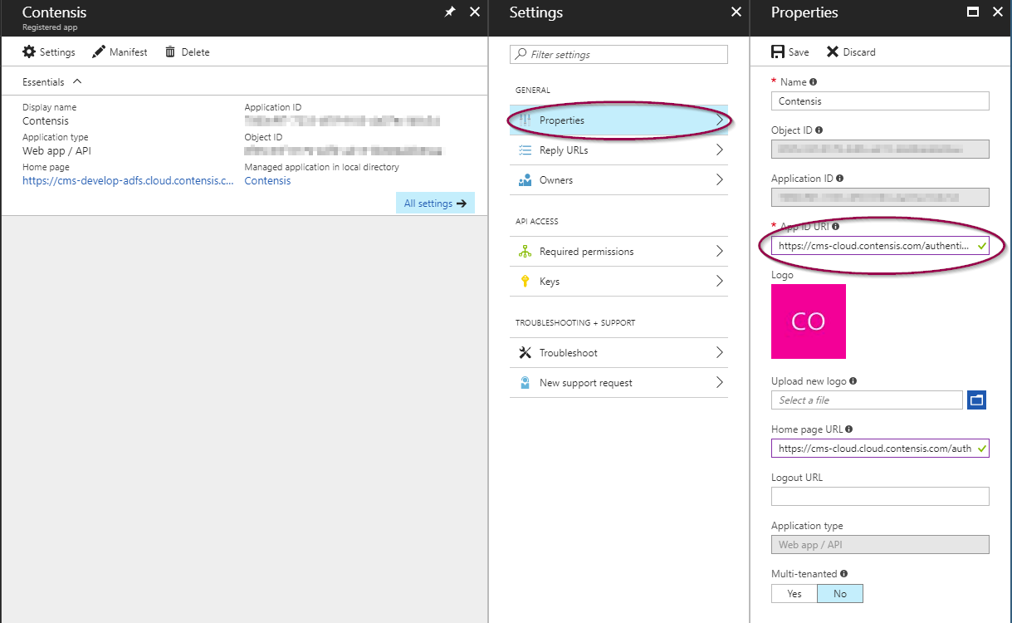Open the Troubleshoot item
This screenshot has height=623, width=1012.
click(618, 353)
